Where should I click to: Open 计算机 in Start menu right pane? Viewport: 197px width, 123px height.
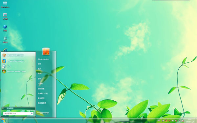40,83
